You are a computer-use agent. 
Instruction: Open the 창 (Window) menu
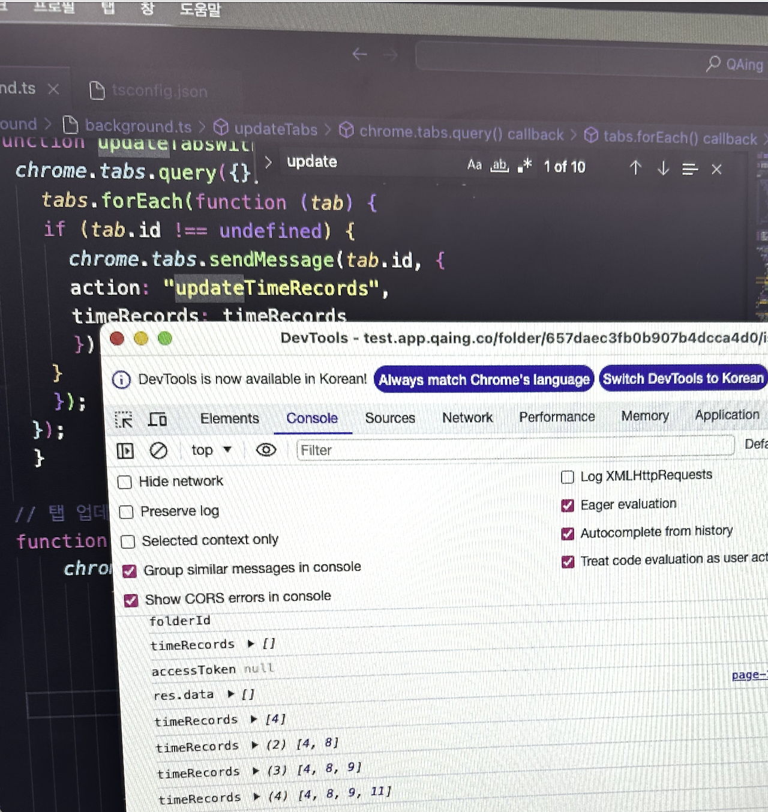click(x=147, y=8)
